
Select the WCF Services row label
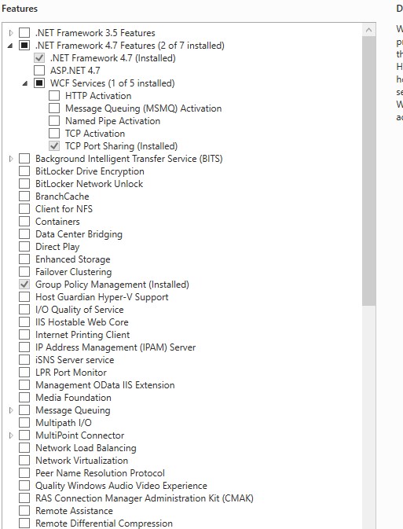(x=112, y=83)
